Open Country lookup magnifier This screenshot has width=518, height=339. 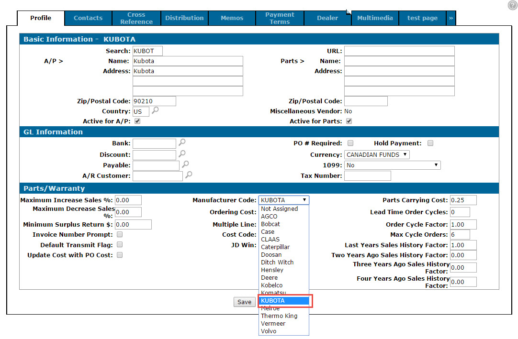point(155,110)
